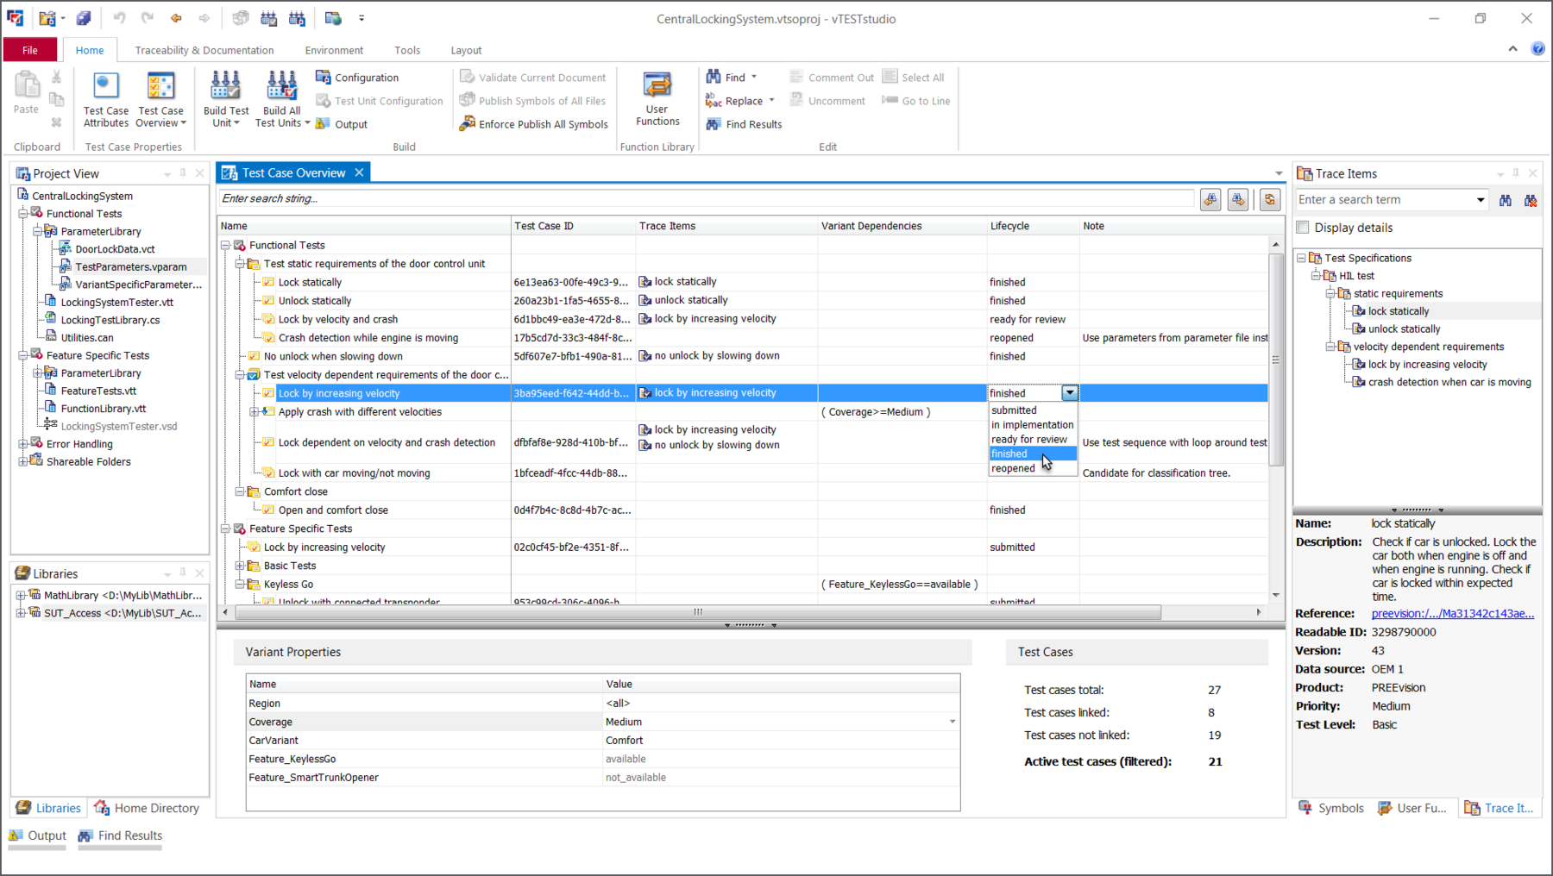
Task: Toggle the Display details checkbox
Action: [1303, 228]
